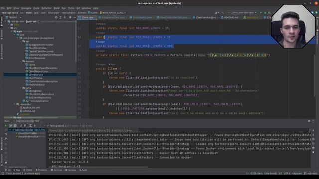
Task: Open the File menu
Action: (3, 8)
